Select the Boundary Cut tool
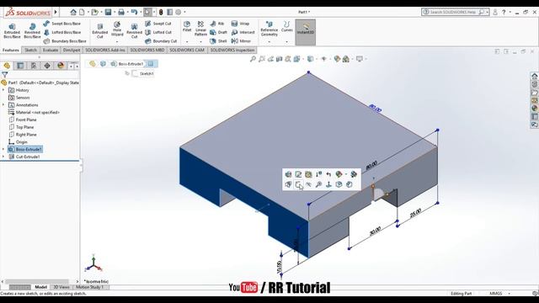 tap(161, 41)
